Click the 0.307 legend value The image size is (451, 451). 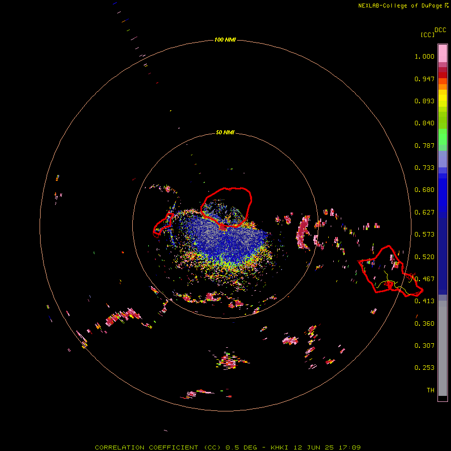pyautogui.click(x=424, y=346)
